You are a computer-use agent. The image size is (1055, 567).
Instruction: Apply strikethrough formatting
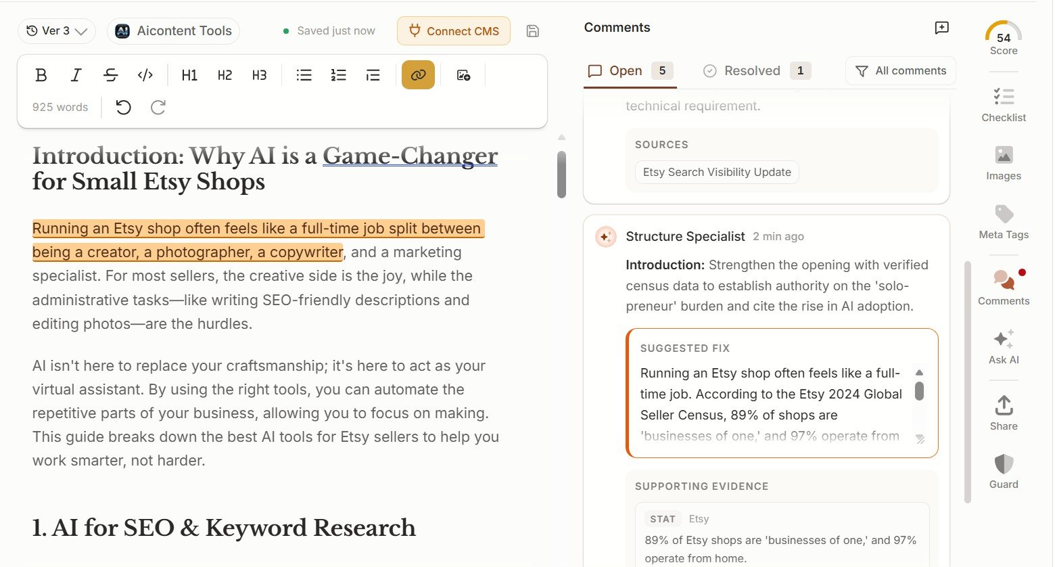pos(111,75)
